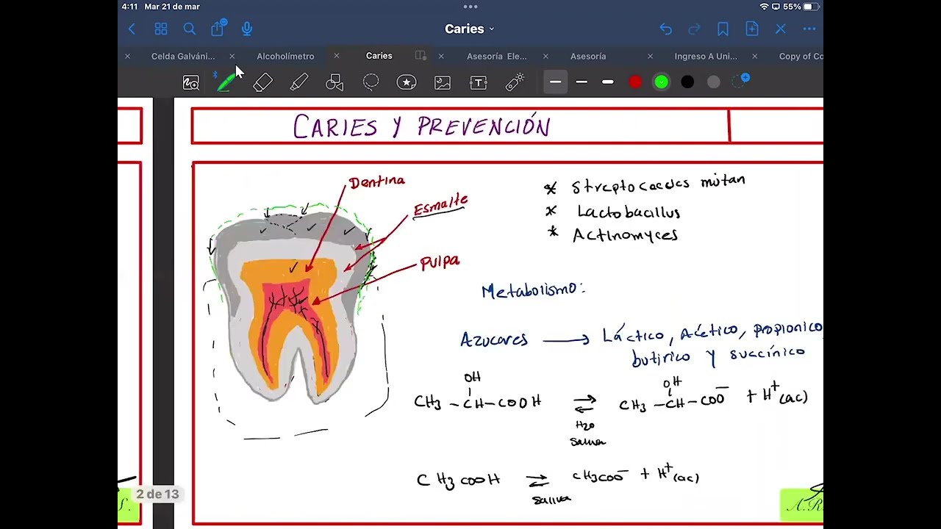Close the Asesoría tab

pyautogui.click(x=545, y=56)
